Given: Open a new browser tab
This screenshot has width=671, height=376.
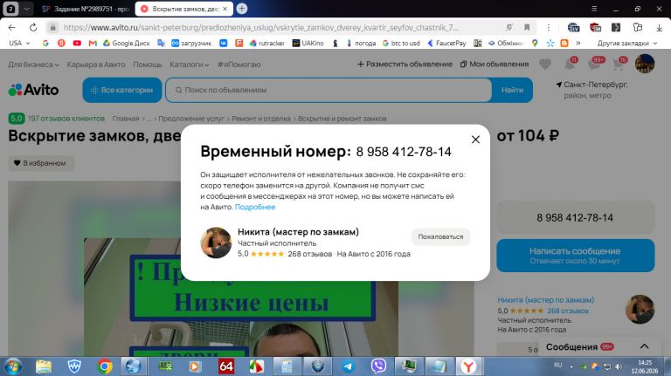Looking at the screenshot, I should [242, 9].
